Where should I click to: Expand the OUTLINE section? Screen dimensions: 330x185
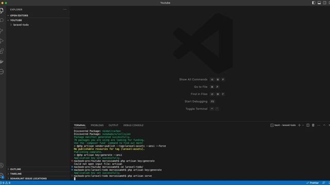pyautogui.click(x=38, y=169)
